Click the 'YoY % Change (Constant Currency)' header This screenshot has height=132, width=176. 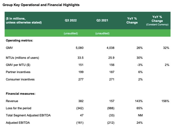[157, 20]
